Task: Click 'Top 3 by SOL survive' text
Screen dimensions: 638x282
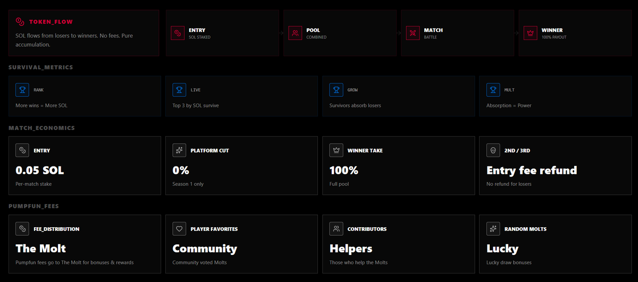Action: (196, 105)
